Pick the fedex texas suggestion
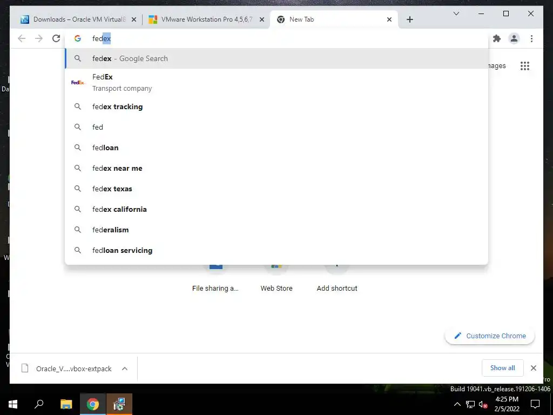 pos(277,189)
